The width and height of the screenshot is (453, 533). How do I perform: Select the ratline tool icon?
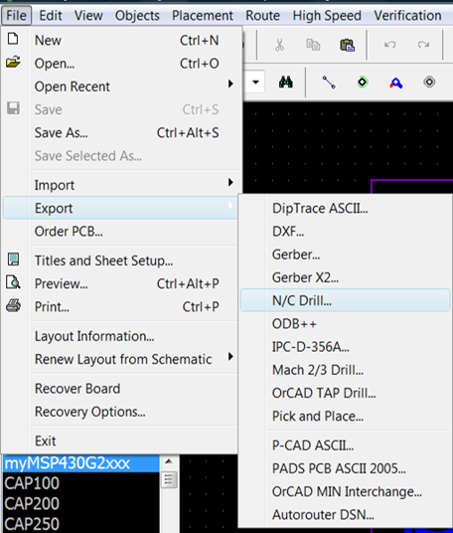click(x=329, y=83)
